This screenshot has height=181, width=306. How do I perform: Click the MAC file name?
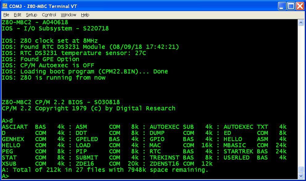(155, 145)
